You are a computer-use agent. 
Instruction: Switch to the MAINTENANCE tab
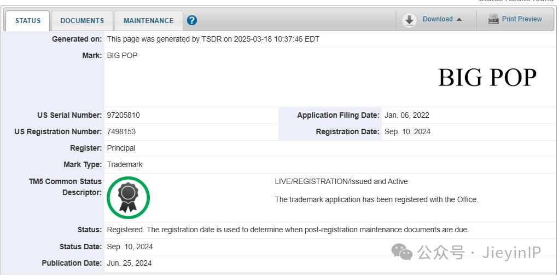(x=149, y=21)
